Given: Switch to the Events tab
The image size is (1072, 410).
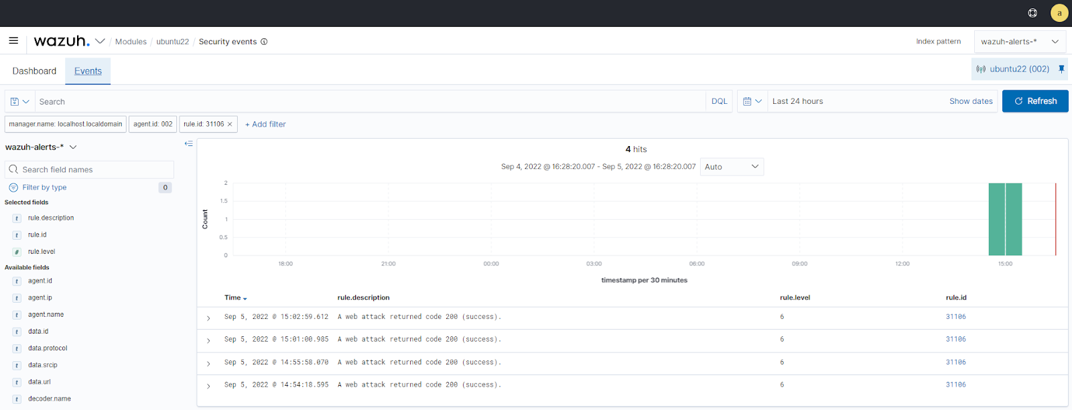Looking at the screenshot, I should pyautogui.click(x=88, y=71).
